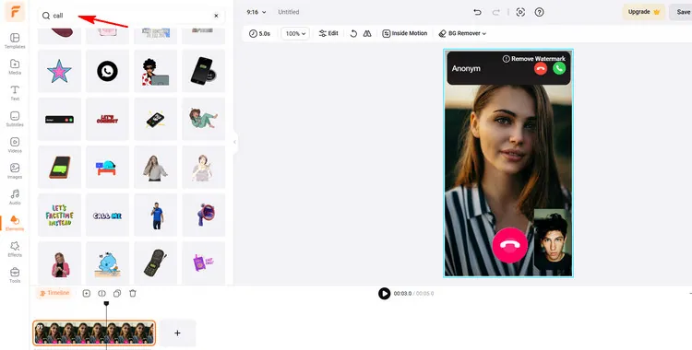The width and height of the screenshot is (692, 350).
Task: Click the Upgrade button
Action: coord(643,12)
